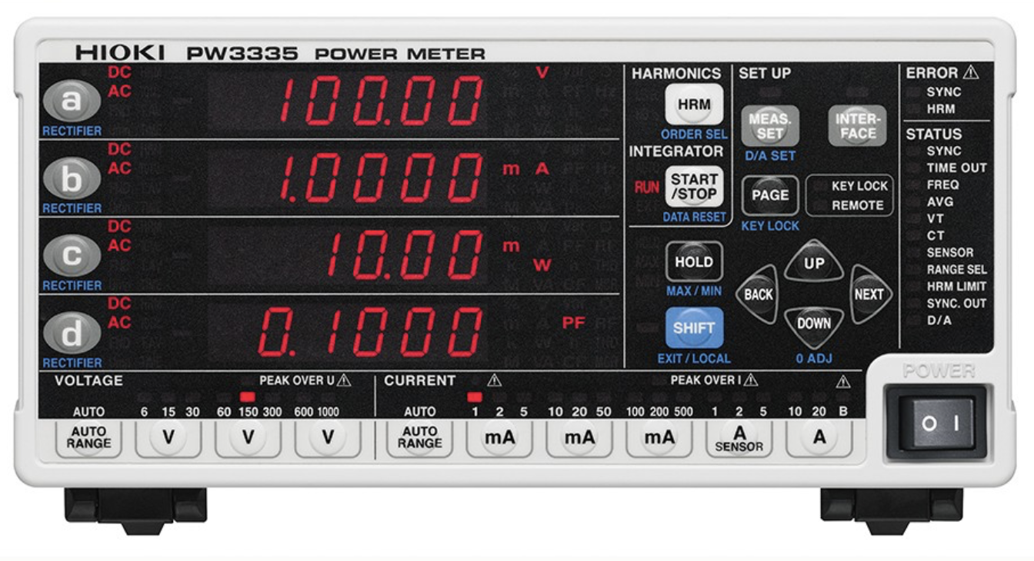Click the BACK arrow key
The height and width of the screenshot is (561, 1034).
point(758,294)
